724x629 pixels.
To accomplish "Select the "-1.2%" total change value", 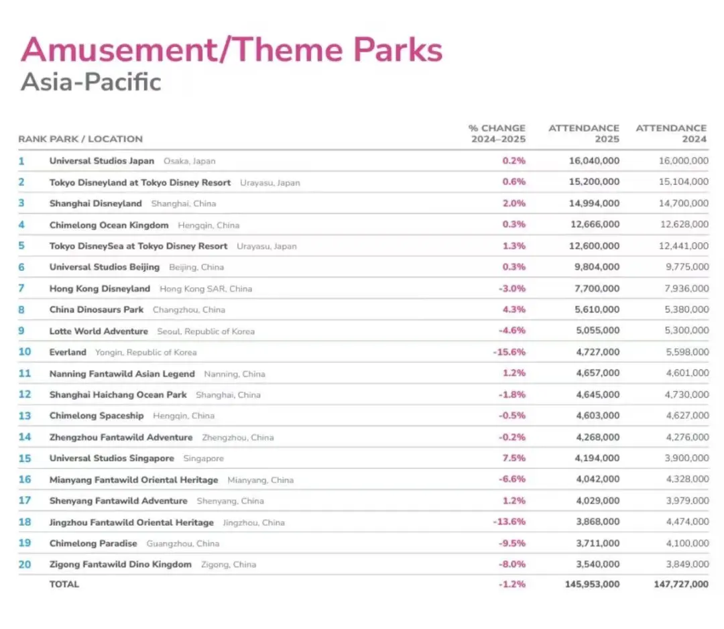I will [511, 584].
